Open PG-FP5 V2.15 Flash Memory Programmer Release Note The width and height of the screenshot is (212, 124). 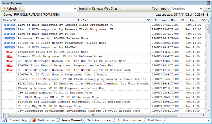pos(62,43)
